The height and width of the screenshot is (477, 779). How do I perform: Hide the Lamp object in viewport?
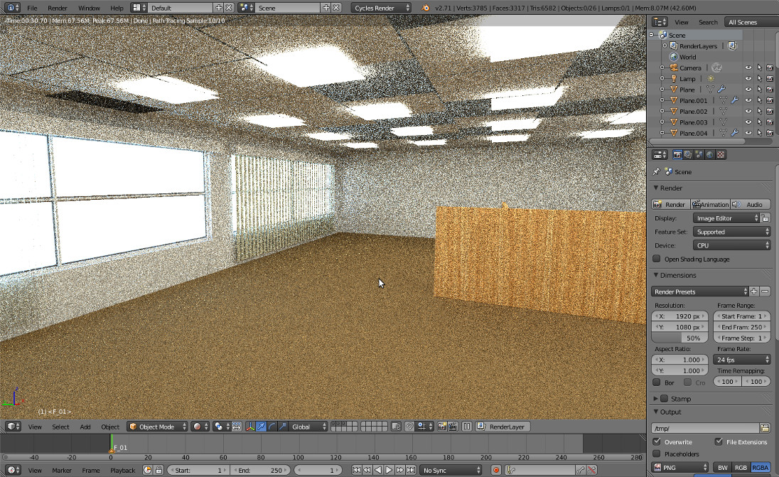pos(748,78)
